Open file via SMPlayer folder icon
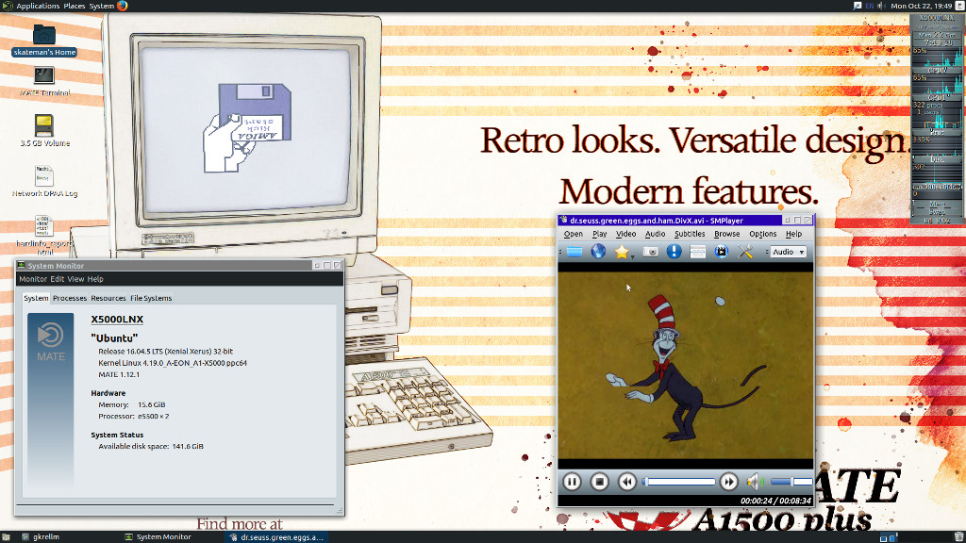 (575, 251)
